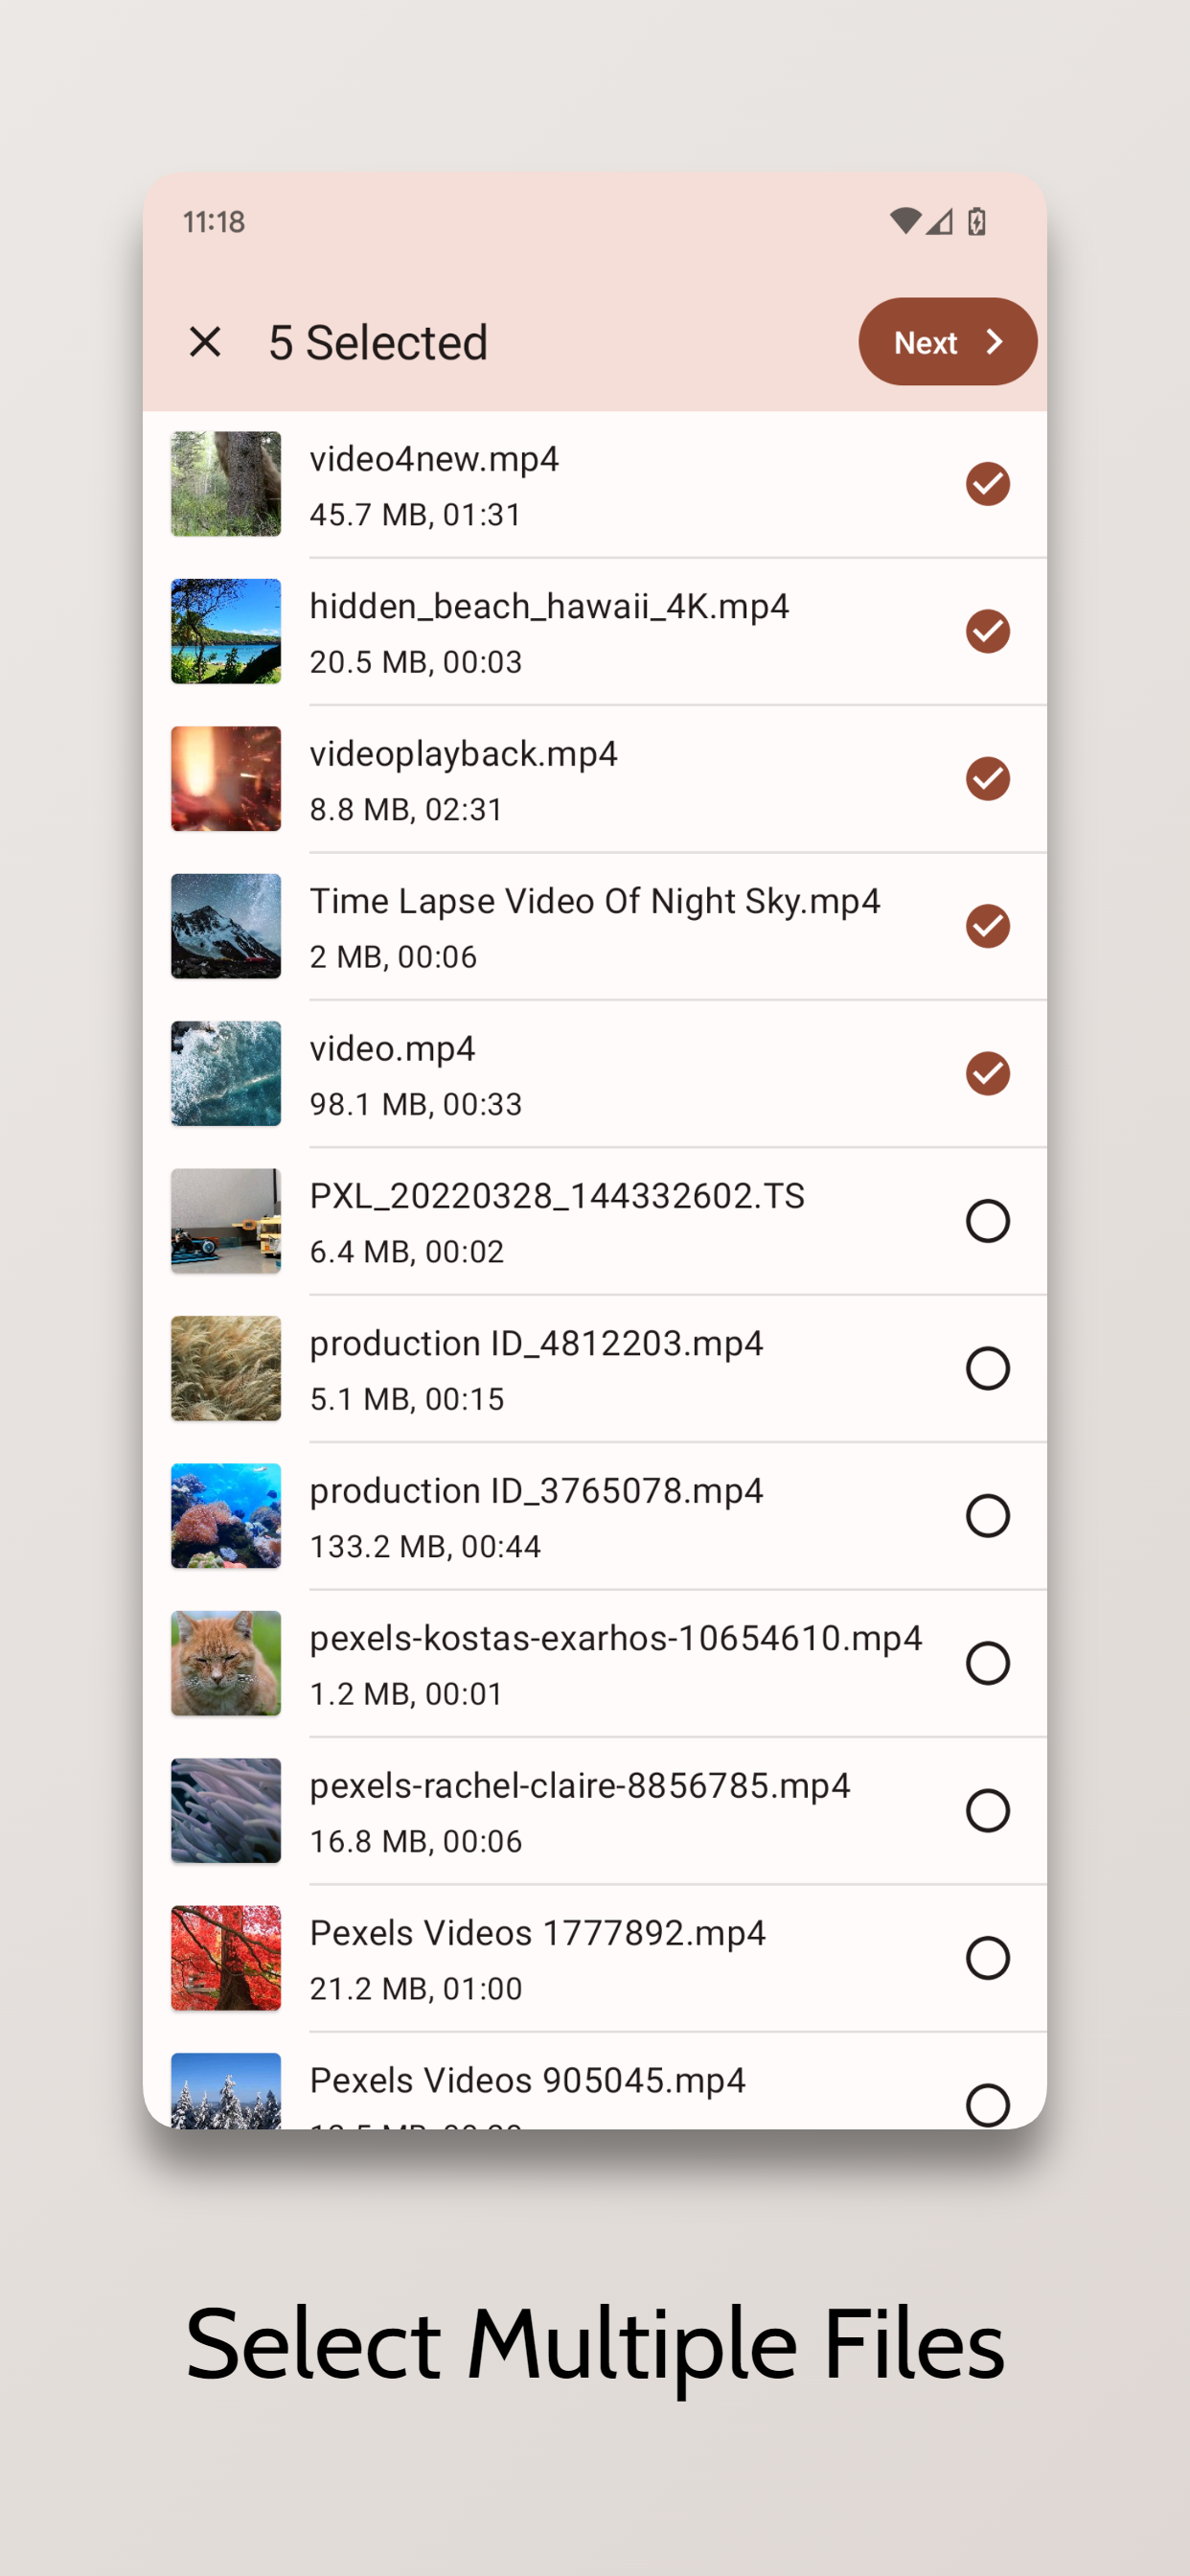Uncheck video4new.mp4 selection

pyautogui.click(x=987, y=484)
